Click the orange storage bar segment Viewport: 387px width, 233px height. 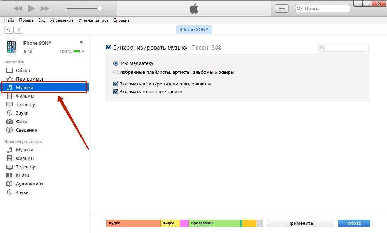[x=249, y=223]
